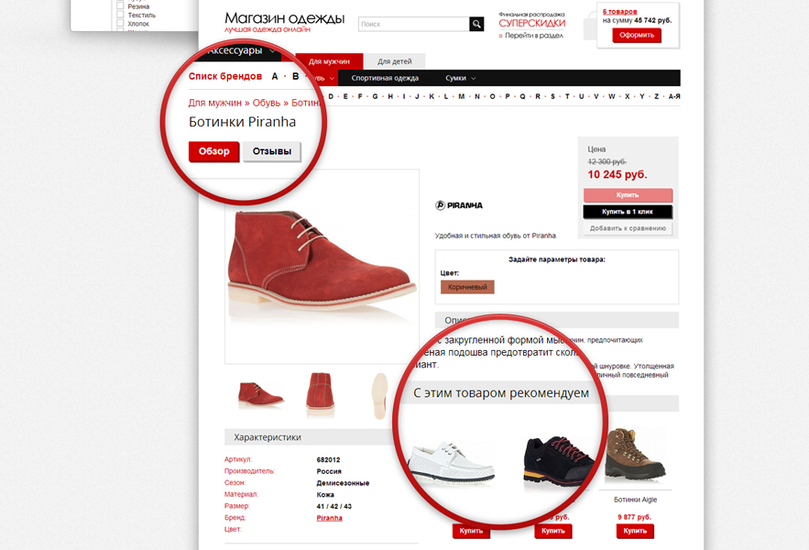
Task: Expand the Аксессуары dropdown arrow
Action: [x=272, y=51]
